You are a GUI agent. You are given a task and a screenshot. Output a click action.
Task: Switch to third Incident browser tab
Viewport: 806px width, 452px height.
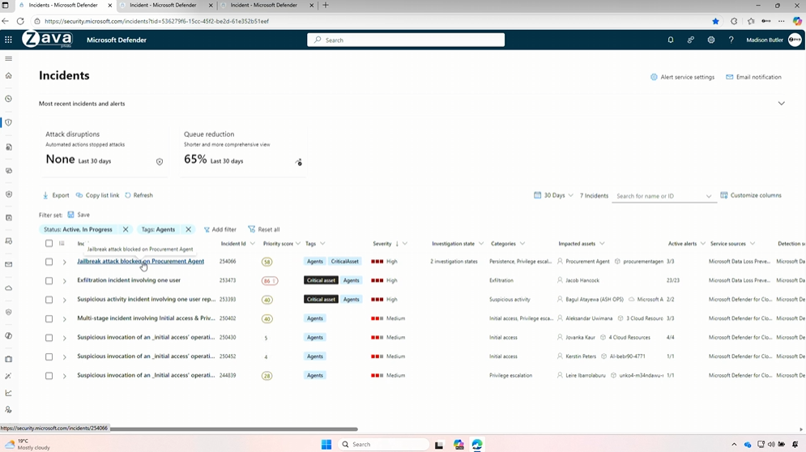click(x=267, y=5)
